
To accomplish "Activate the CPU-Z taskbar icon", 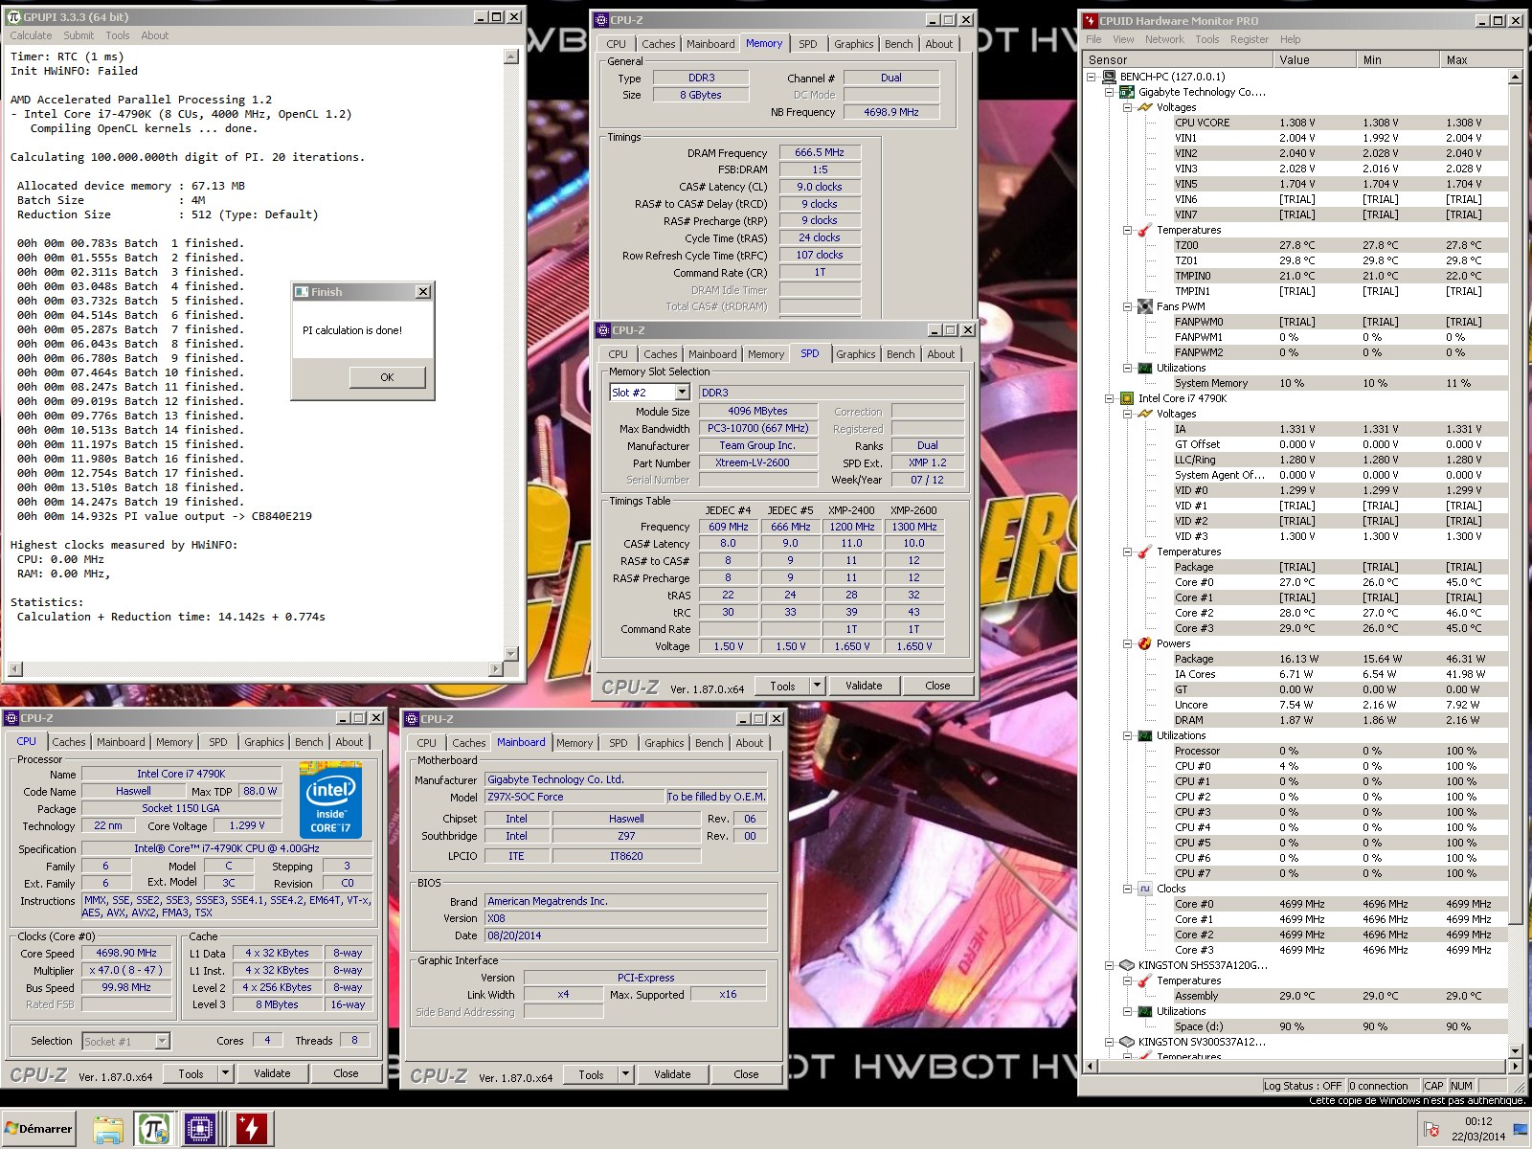I will coord(200,1129).
